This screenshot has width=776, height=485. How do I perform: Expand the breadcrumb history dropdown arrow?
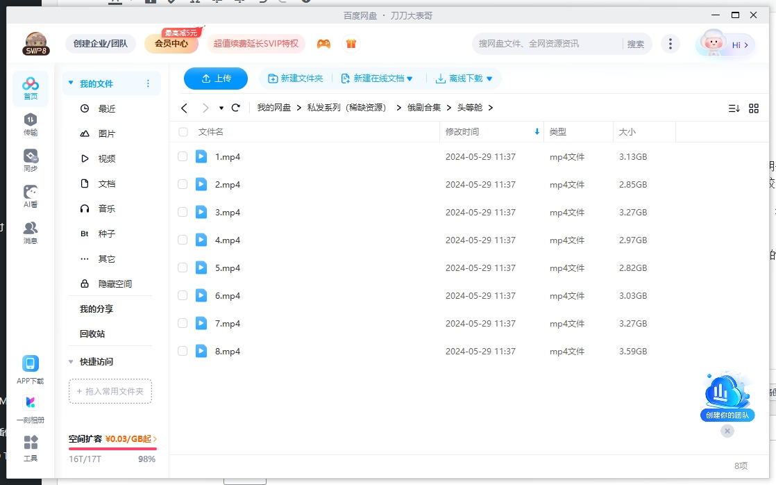(x=221, y=108)
